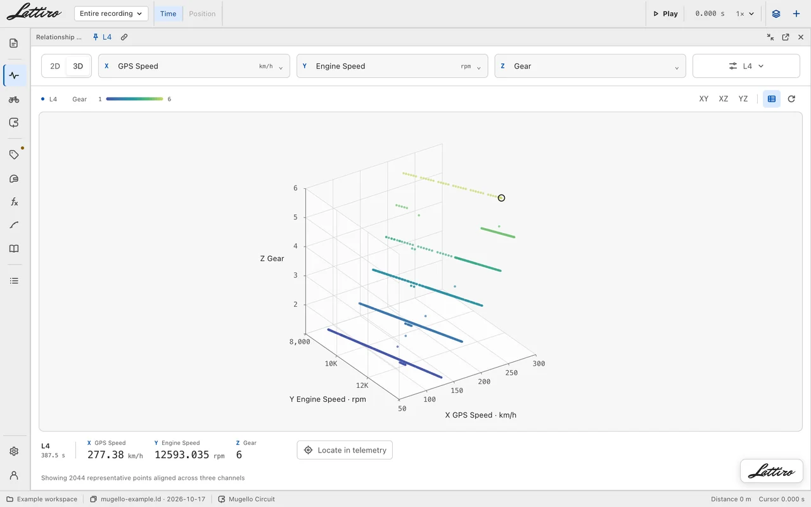Switch the axis mode to Time
Image resolution: width=811 pixels, height=507 pixels.
168,13
